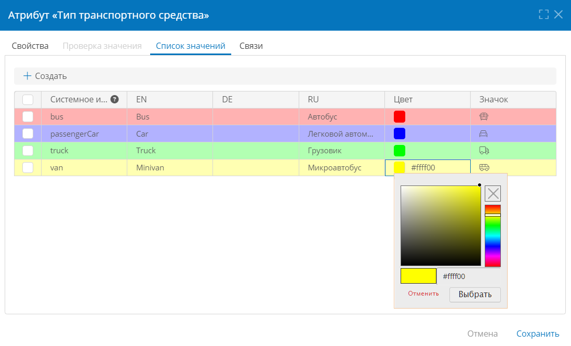Click the EN column header
Viewport: 571px width, 346px height.
[170, 99]
